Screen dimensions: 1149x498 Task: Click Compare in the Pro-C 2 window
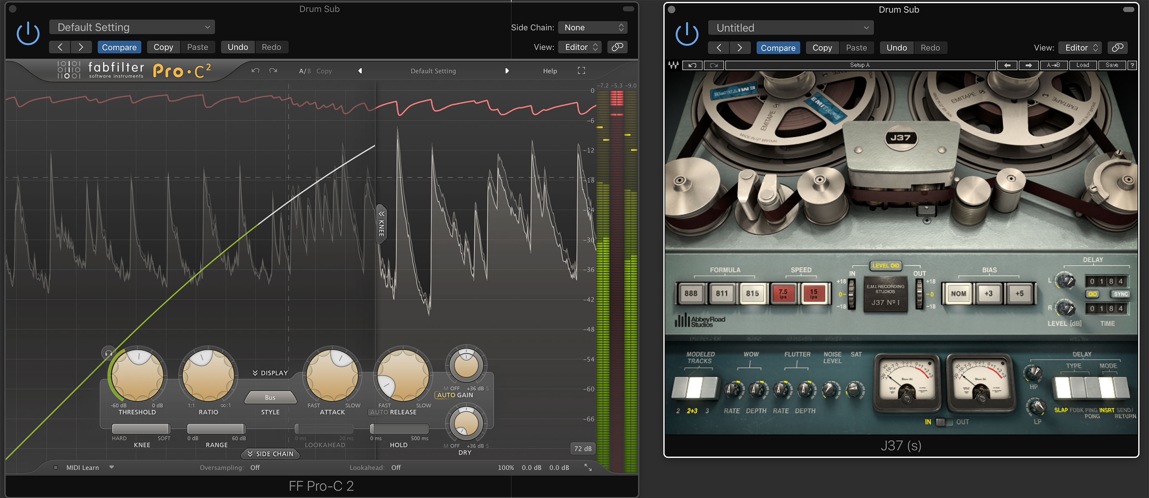119,47
